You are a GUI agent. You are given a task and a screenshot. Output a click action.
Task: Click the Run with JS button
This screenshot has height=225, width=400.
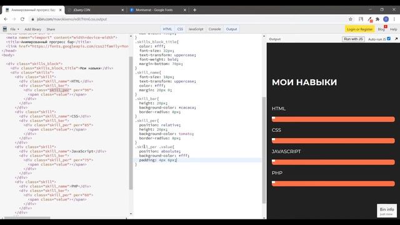353,39
